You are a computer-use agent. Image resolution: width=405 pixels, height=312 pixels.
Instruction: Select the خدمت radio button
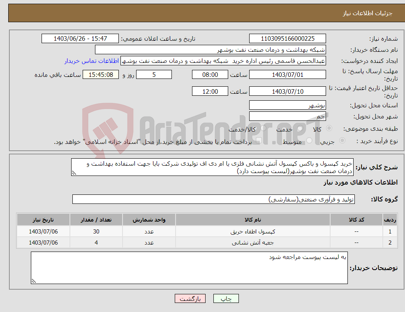(300, 128)
